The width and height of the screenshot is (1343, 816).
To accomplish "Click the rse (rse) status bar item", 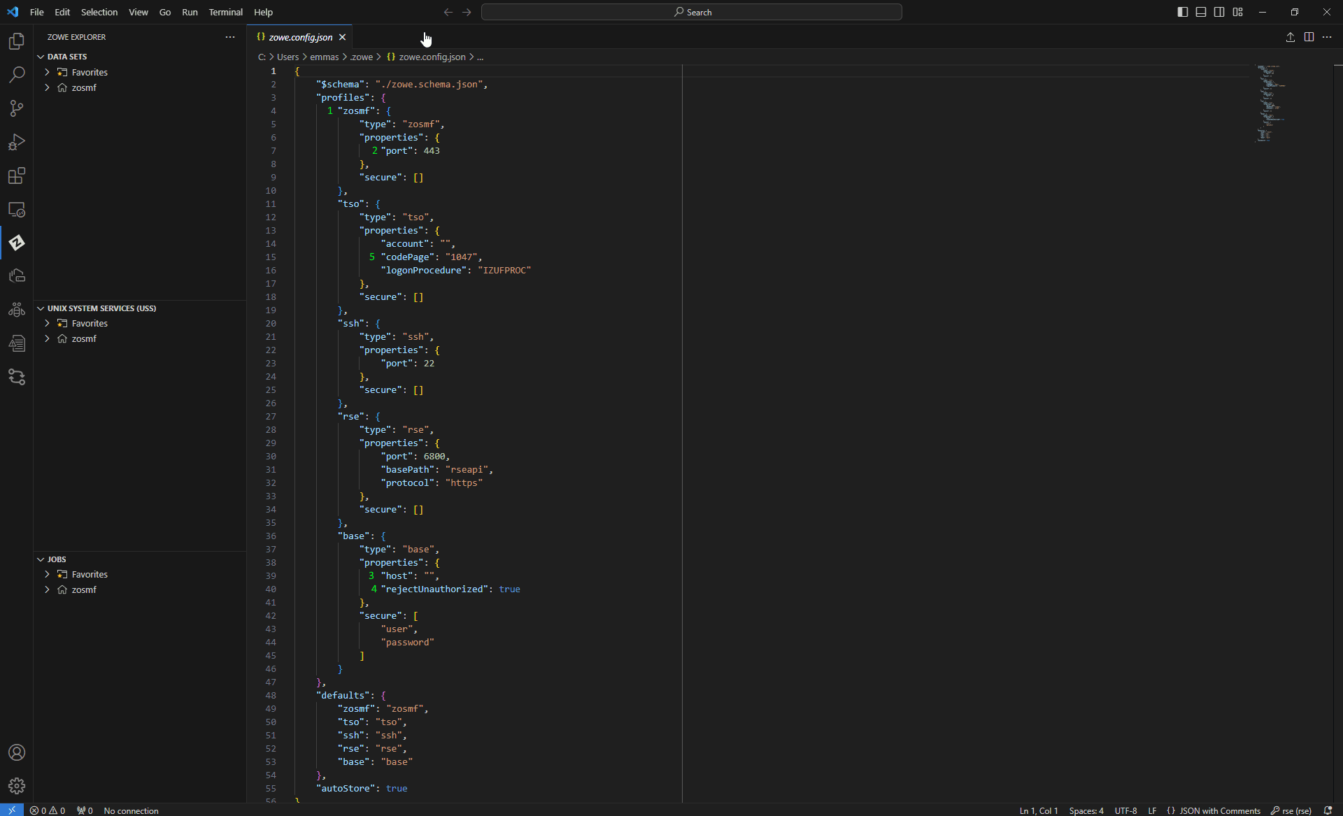I will click(1291, 810).
